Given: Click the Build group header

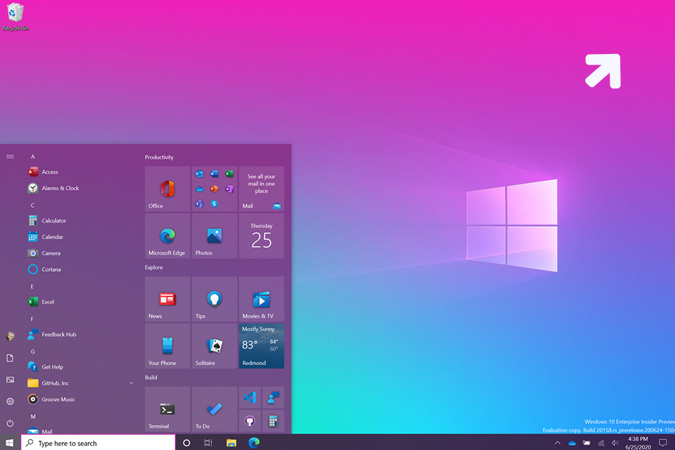Looking at the screenshot, I should 151,378.
